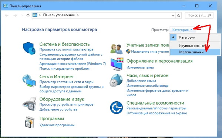Go back with the left arrow button
This screenshot has width=222, height=138.
point(7,15)
